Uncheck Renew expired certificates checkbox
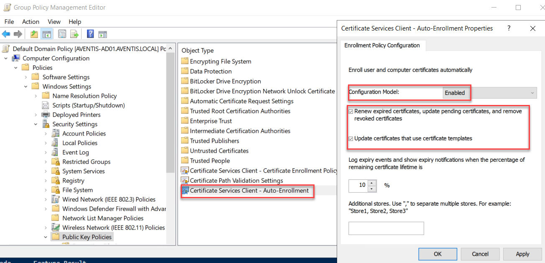The height and width of the screenshot is (263, 545). 351,112
